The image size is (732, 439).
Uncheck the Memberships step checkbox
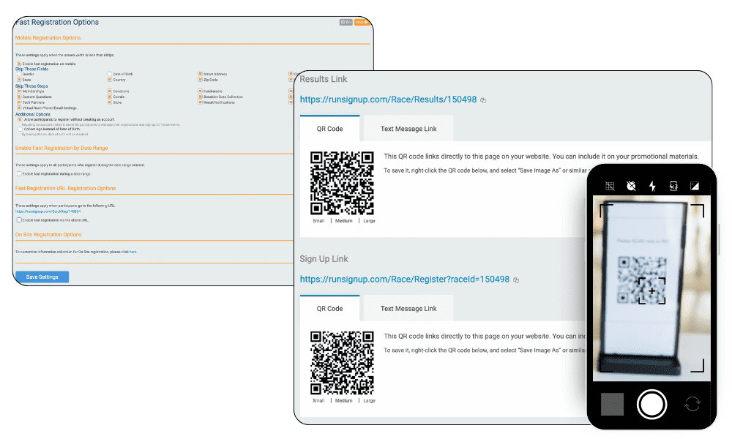pyautogui.click(x=19, y=91)
